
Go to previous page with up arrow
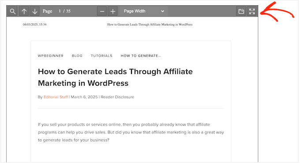click(x=24, y=11)
